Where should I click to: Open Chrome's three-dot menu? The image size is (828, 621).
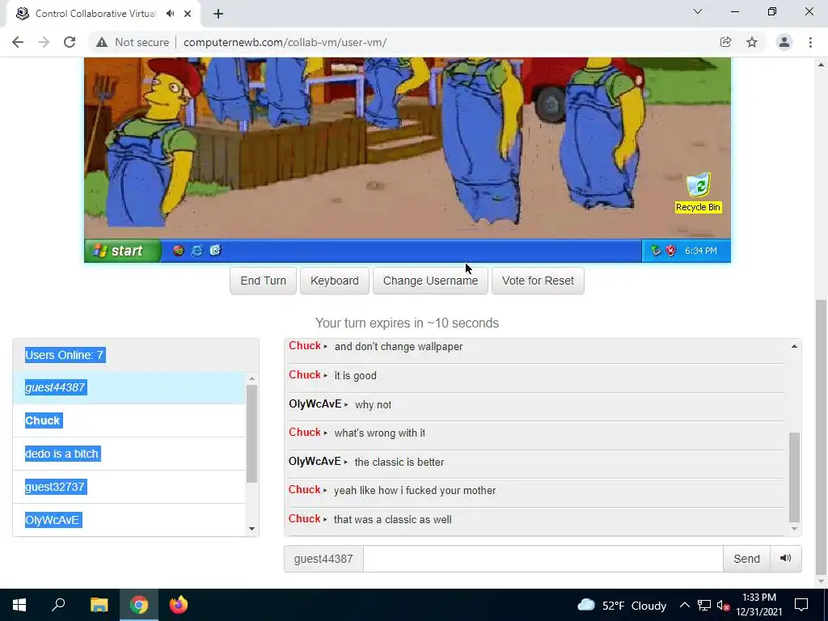[x=810, y=42]
